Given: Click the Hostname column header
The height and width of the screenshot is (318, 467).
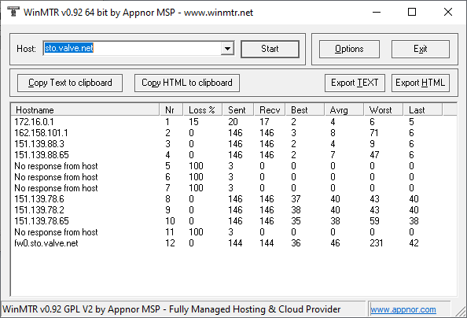Looking at the screenshot, I should click(x=85, y=109).
